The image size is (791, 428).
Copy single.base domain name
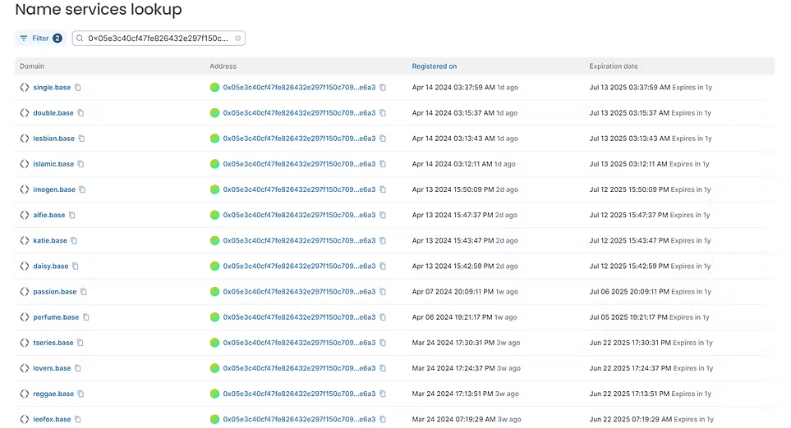(x=78, y=87)
